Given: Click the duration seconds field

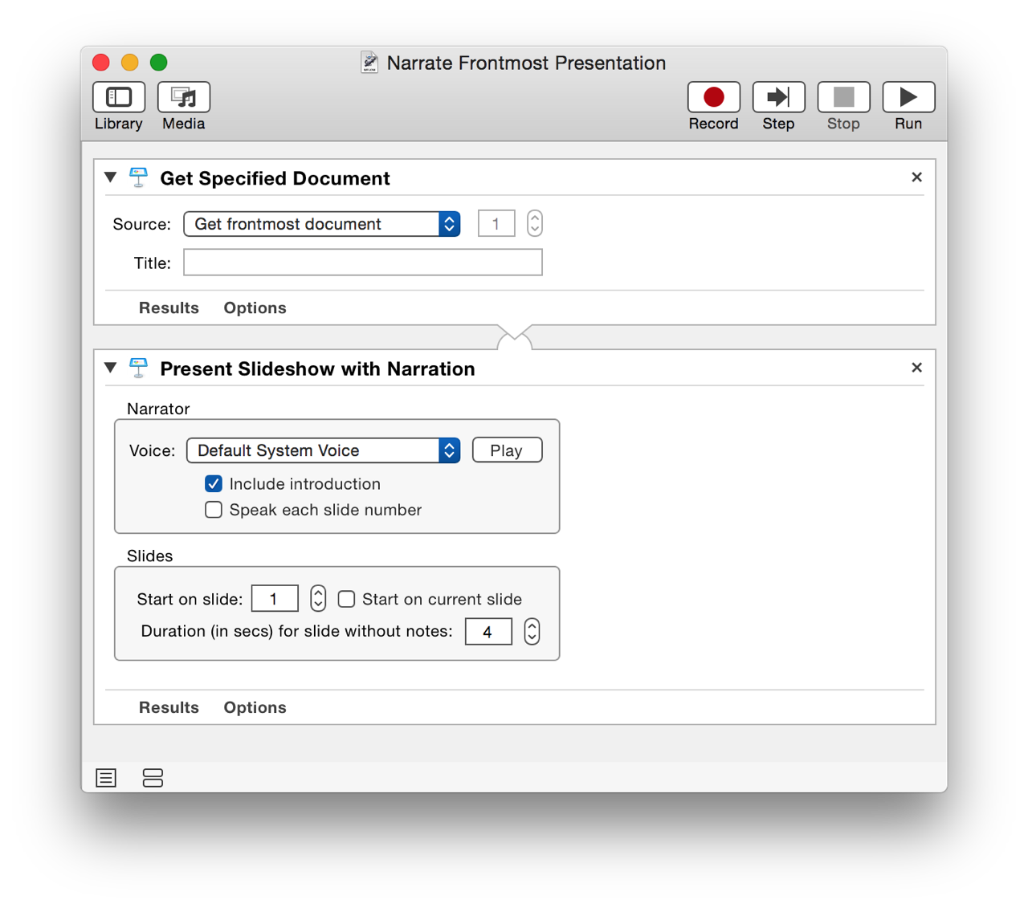Looking at the screenshot, I should 488,632.
